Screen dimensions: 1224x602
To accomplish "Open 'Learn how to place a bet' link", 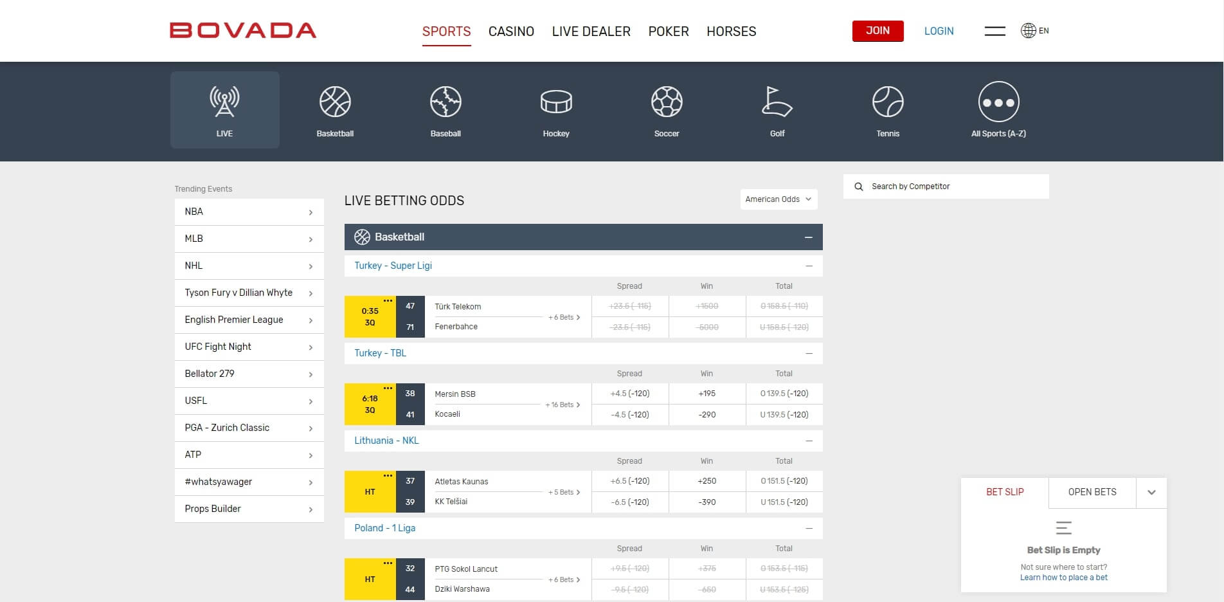I will coord(1063,577).
